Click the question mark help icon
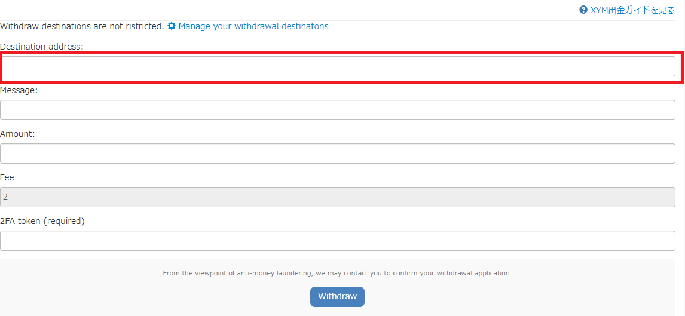This screenshot has height=316, width=685. (583, 10)
